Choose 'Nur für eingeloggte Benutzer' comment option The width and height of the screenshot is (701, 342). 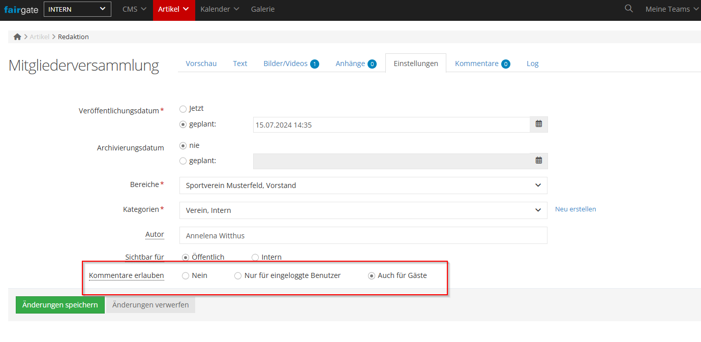click(238, 276)
